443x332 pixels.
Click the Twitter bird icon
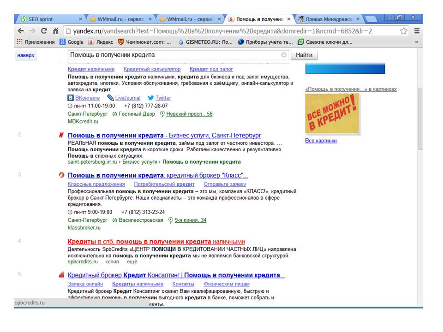click(151, 98)
